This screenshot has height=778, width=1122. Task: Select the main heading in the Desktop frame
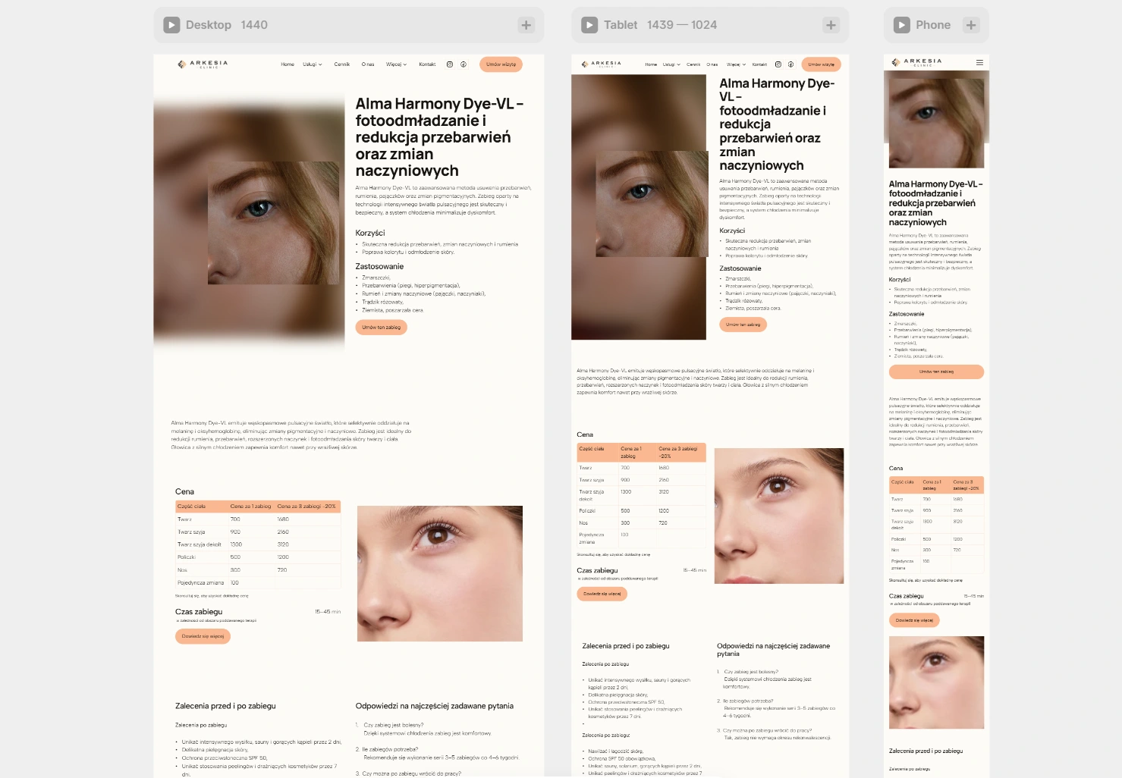pos(440,137)
